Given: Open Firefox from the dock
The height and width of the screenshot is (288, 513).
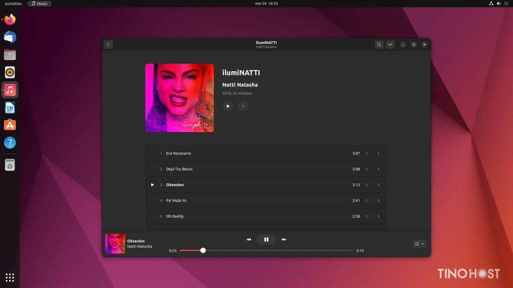Looking at the screenshot, I should 10,19.
